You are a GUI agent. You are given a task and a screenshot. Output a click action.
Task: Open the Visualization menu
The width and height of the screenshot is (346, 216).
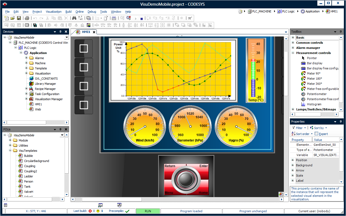coord(54,12)
